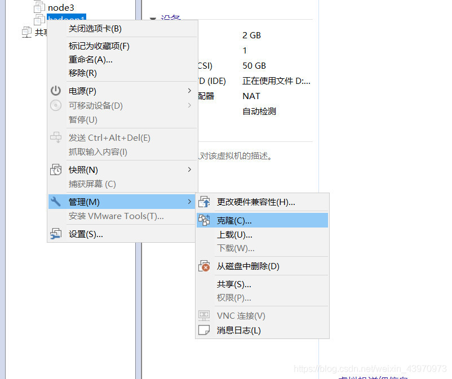Click the 可移动设备(D) menu label

(95, 106)
